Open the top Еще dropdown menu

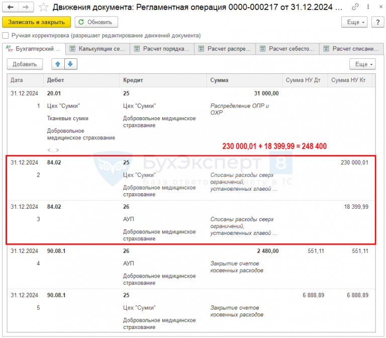(x=354, y=22)
